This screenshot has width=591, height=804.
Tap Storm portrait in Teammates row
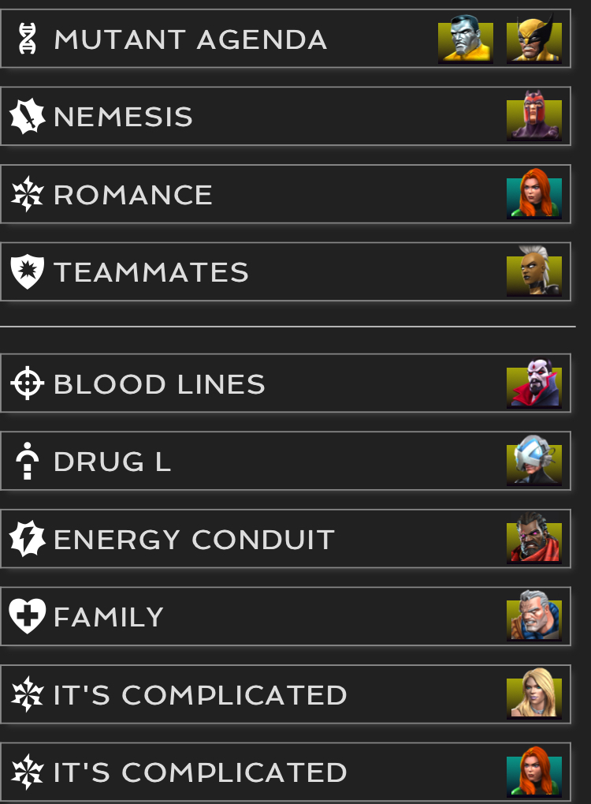[x=534, y=271]
